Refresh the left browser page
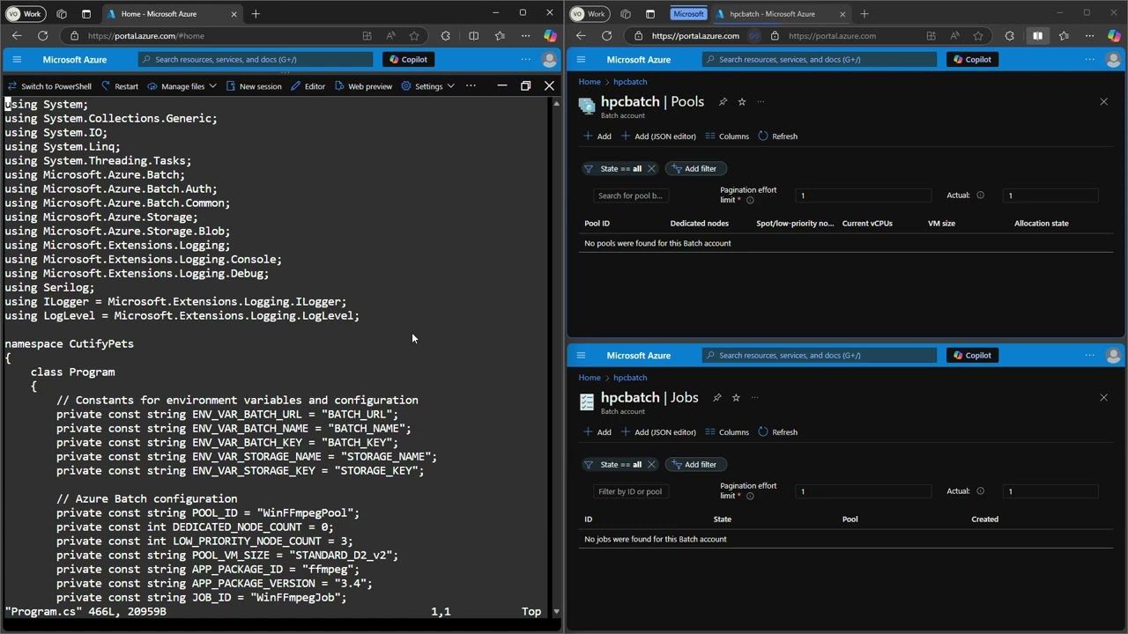Image resolution: width=1128 pixels, height=634 pixels. coord(42,36)
